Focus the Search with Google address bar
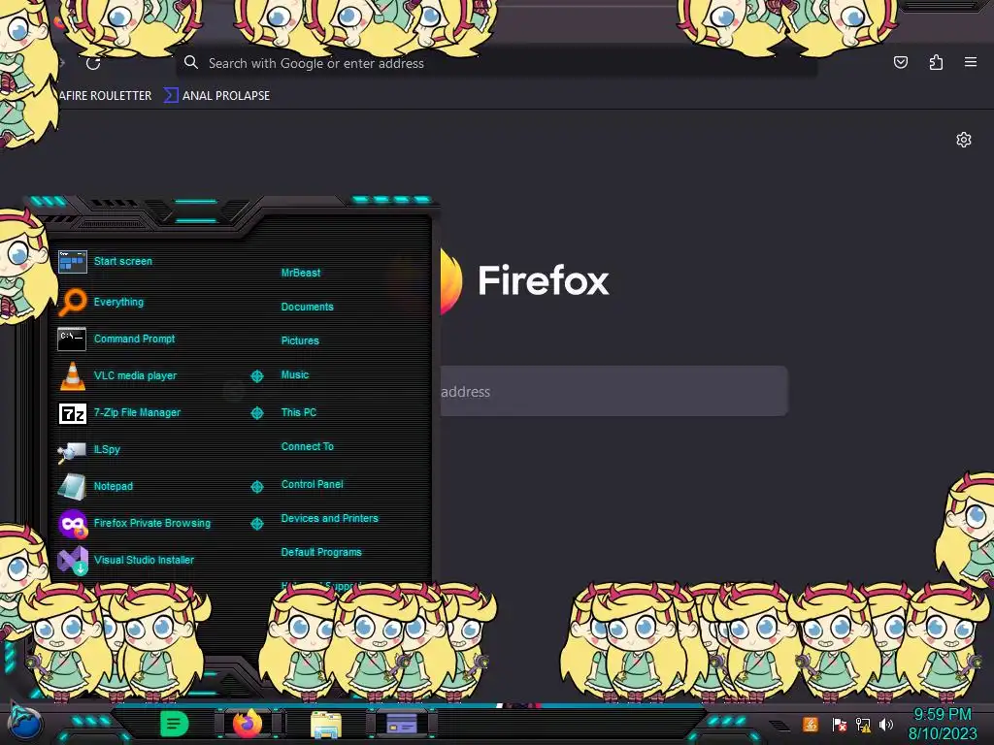Screen dimensions: 994x745 coord(496,63)
